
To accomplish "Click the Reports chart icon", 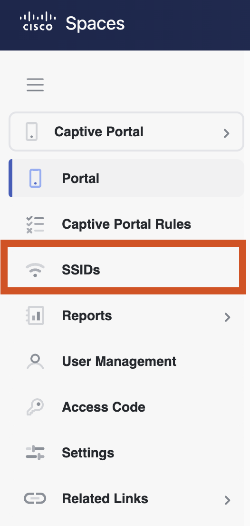I will pos(35,316).
